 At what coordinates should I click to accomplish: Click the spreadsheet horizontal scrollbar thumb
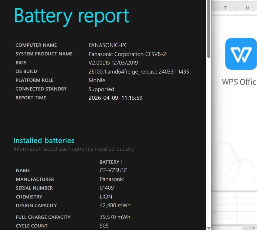click(x=228, y=228)
